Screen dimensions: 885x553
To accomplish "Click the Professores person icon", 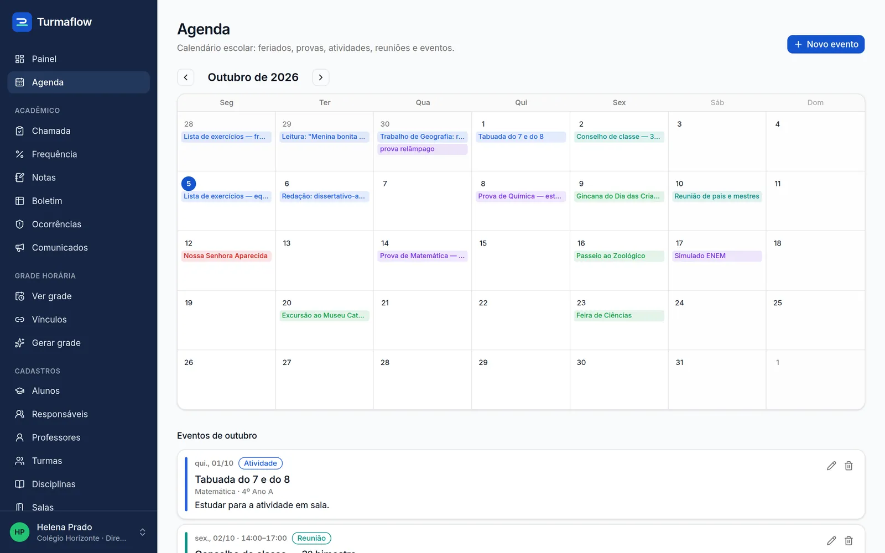I will [x=20, y=437].
